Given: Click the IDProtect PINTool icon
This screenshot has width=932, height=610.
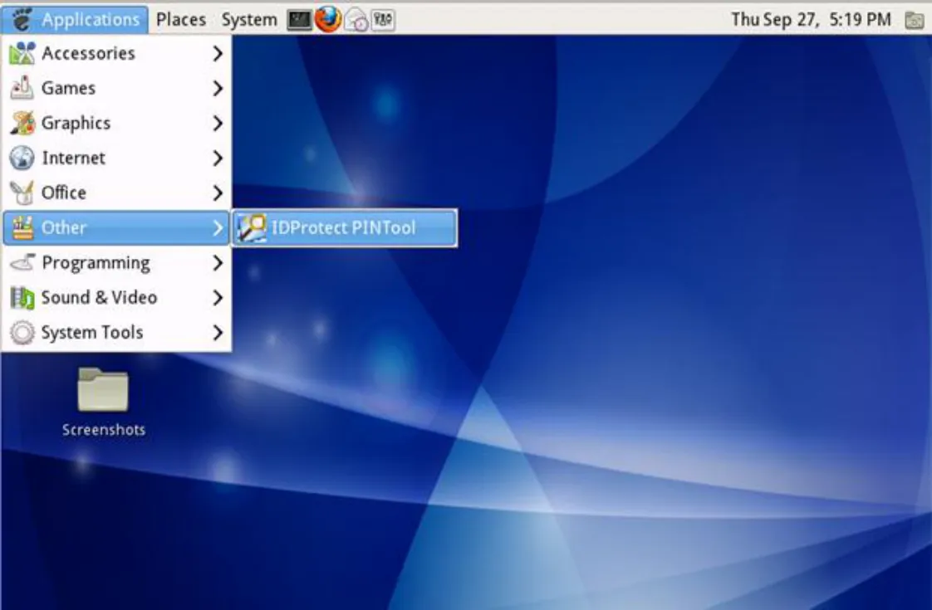Looking at the screenshot, I should click(x=252, y=228).
